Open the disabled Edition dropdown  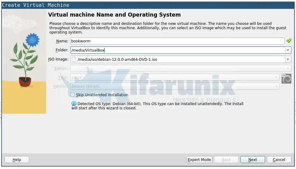[x=181, y=68]
